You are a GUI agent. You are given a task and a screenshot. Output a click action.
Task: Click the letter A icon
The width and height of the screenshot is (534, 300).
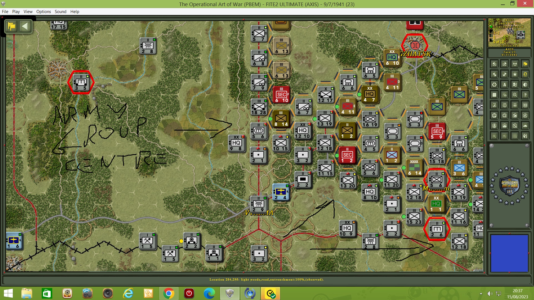tap(505, 85)
